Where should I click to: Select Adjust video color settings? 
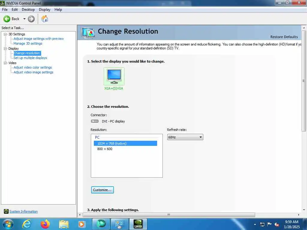pos(33,67)
